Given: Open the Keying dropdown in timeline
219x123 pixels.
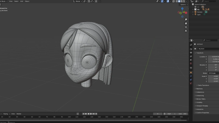Looking at the screenshot, I should tap(6, 114).
